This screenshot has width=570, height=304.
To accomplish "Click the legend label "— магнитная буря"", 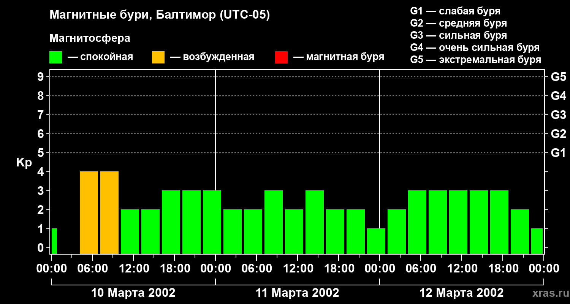I will point(339,57).
